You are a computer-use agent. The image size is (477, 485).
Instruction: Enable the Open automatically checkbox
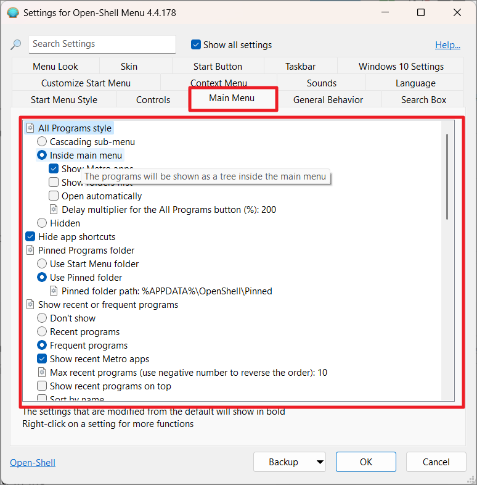coord(54,196)
